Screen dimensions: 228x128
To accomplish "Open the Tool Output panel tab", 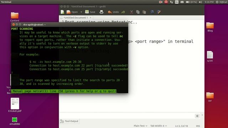I will click(69, 121).
